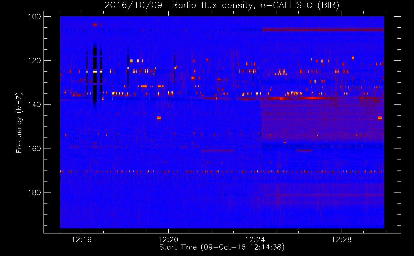Click the "12:28" time tick label

tap(342, 240)
